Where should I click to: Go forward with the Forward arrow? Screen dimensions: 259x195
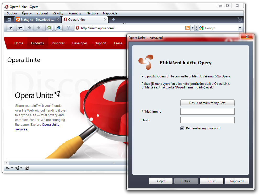click(30, 28)
